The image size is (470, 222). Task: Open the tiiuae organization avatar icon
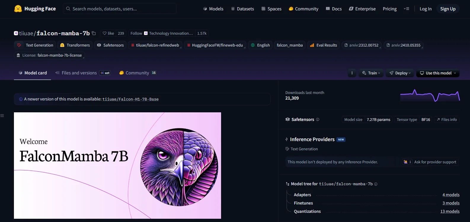pyautogui.click(x=16, y=33)
